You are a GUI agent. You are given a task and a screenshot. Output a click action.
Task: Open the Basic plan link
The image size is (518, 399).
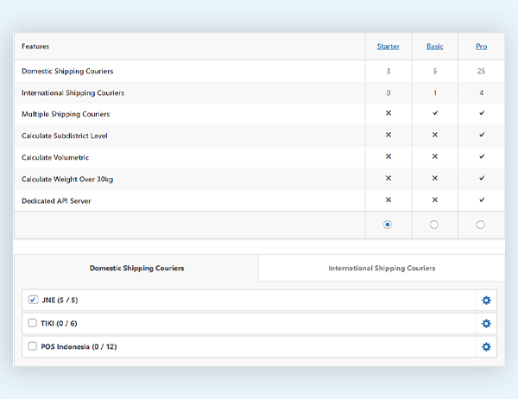pyautogui.click(x=434, y=47)
